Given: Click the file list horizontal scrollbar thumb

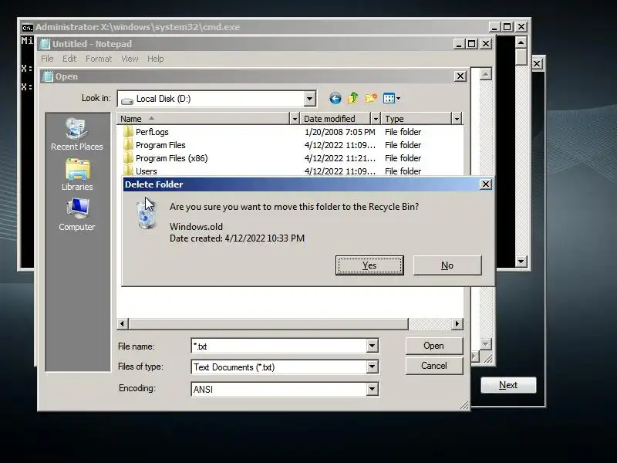Looking at the screenshot, I should point(268,323).
